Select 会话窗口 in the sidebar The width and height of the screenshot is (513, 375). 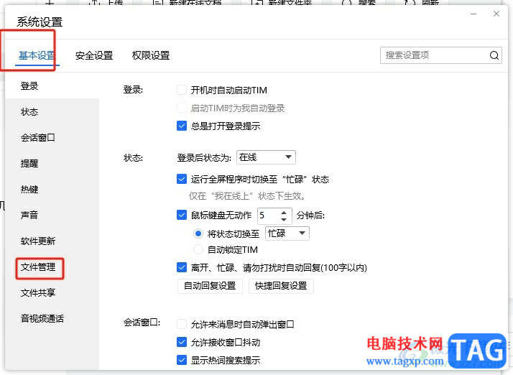click(38, 138)
